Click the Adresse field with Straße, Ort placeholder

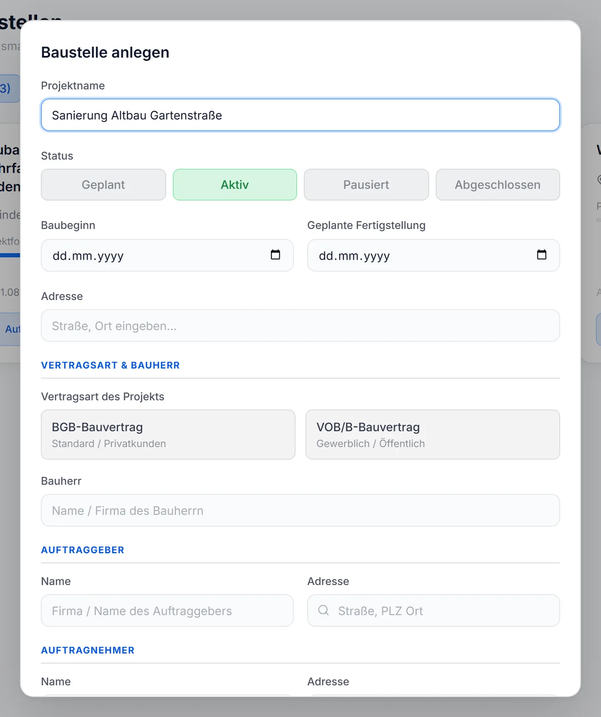(x=300, y=326)
